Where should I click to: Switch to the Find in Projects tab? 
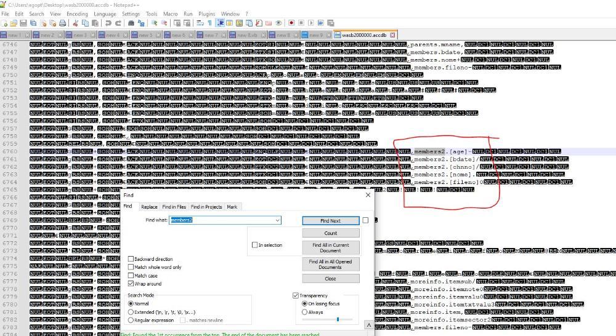click(206, 207)
